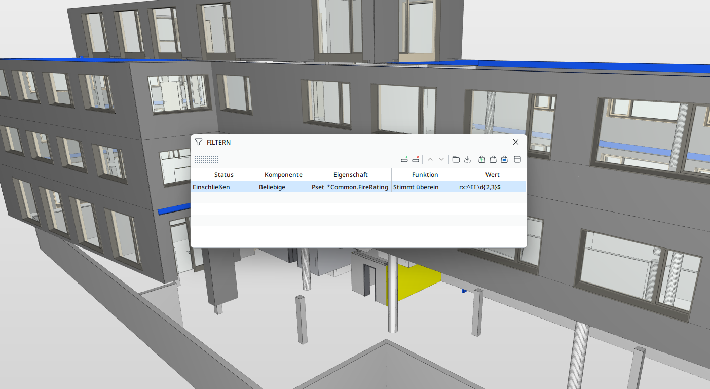The height and width of the screenshot is (389, 710).
Task: Click the Pset_*Common.FireRating property cell
Action: click(350, 187)
